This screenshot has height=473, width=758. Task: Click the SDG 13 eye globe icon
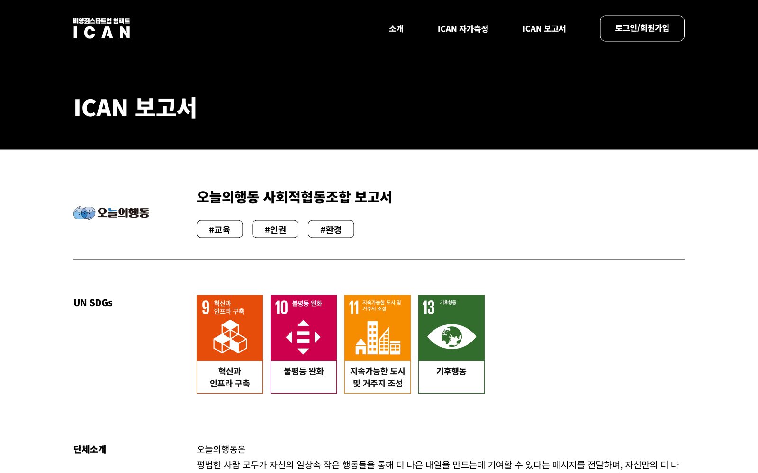click(451, 337)
